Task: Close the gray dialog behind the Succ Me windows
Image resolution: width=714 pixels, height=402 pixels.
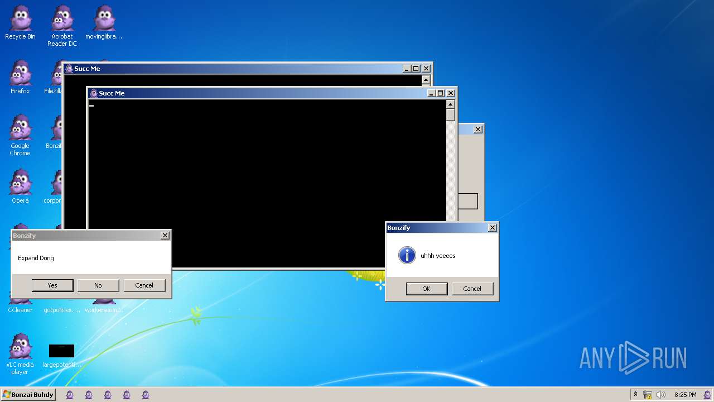Action: tap(478, 130)
